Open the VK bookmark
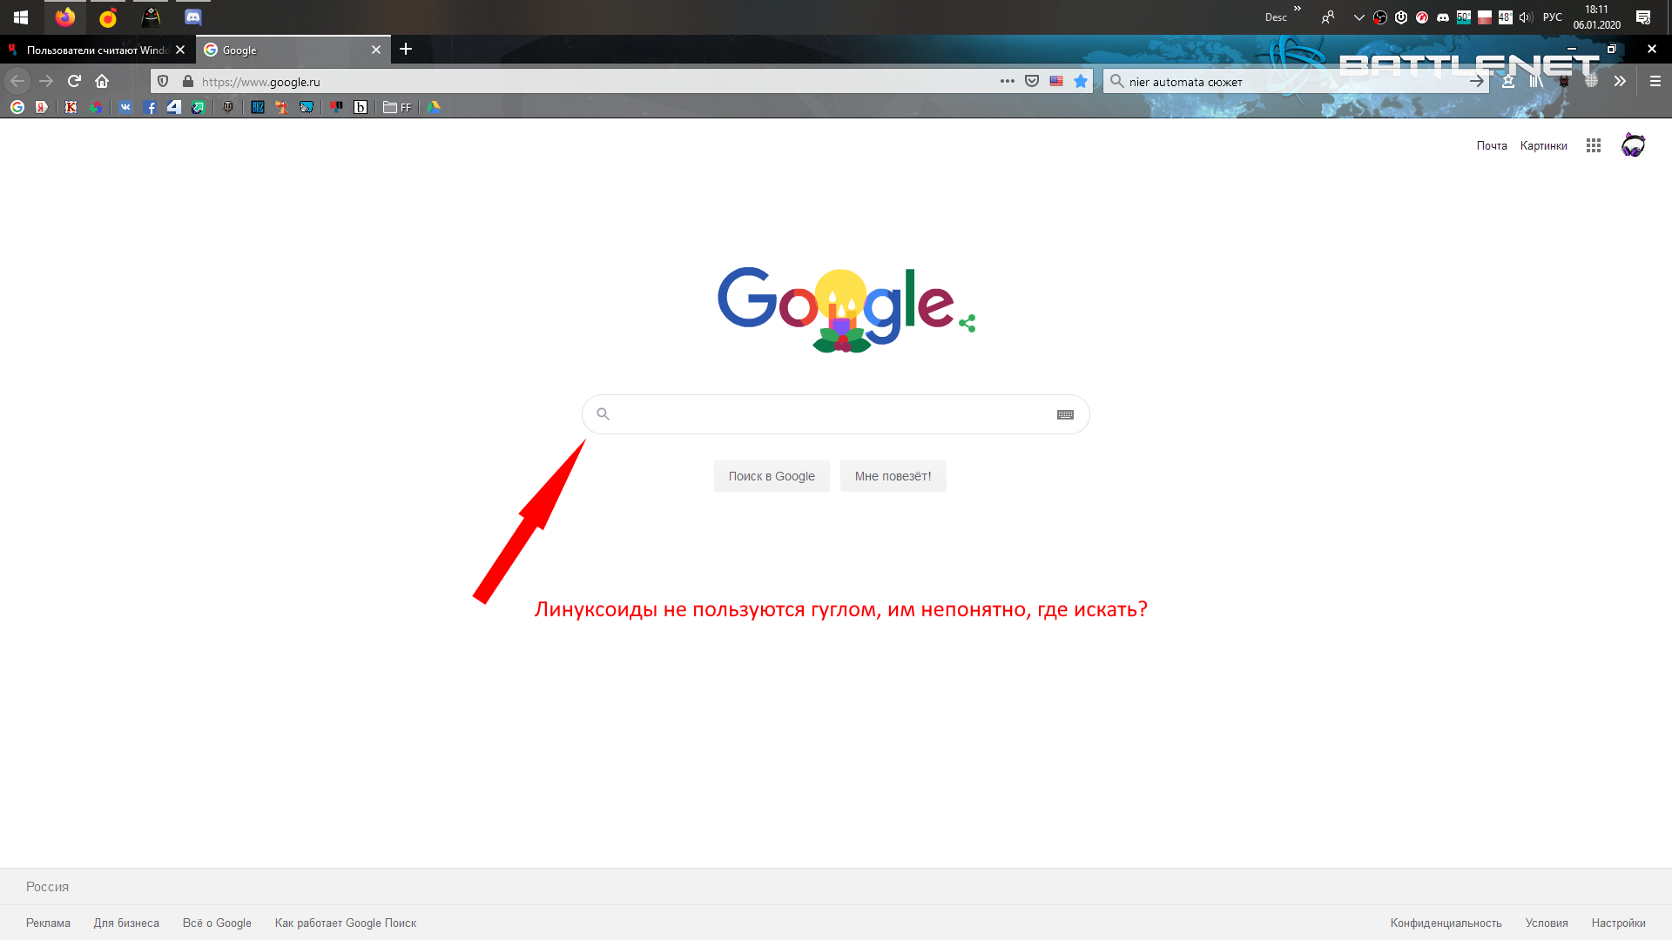The width and height of the screenshot is (1672, 940). pyautogui.click(x=125, y=107)
